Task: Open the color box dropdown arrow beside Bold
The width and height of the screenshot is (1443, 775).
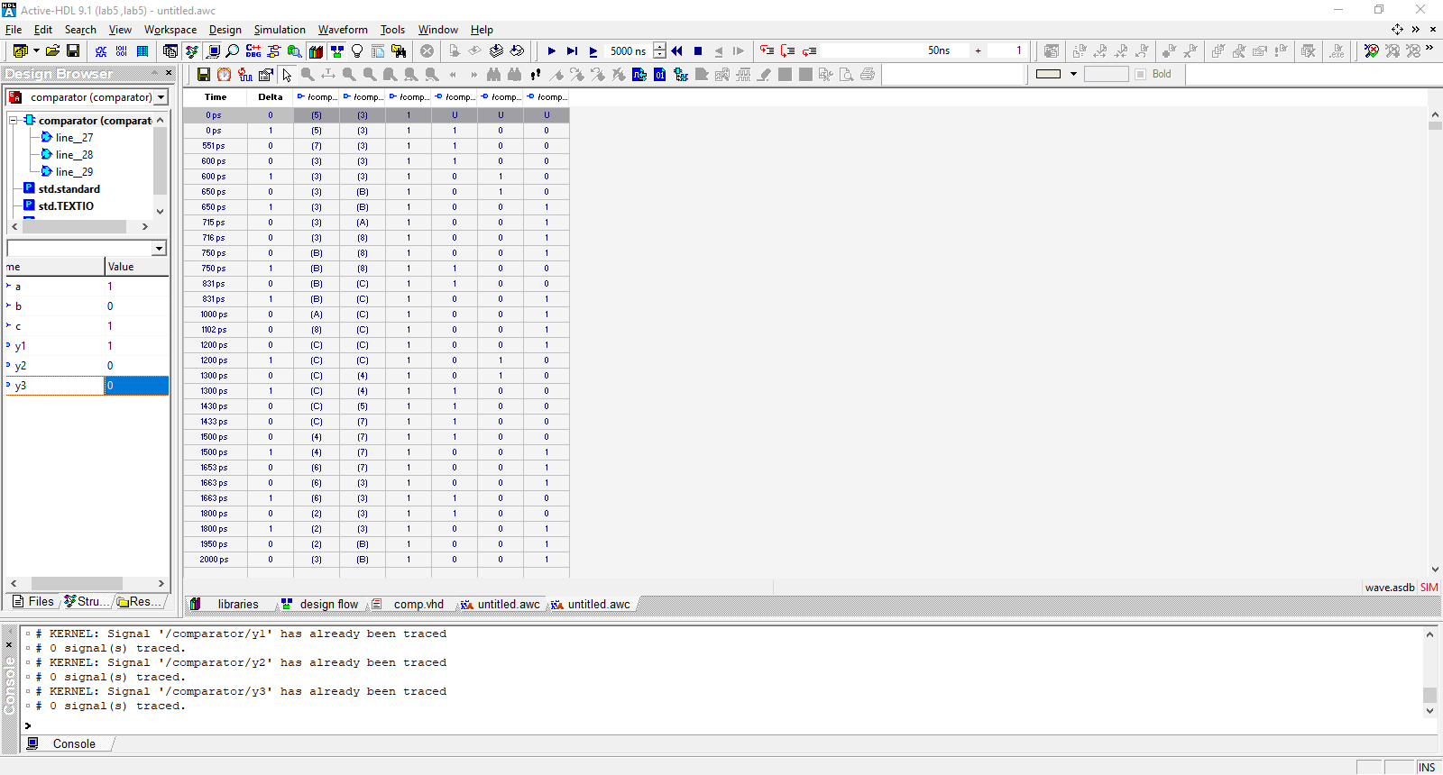Action: pos(1073,74)
